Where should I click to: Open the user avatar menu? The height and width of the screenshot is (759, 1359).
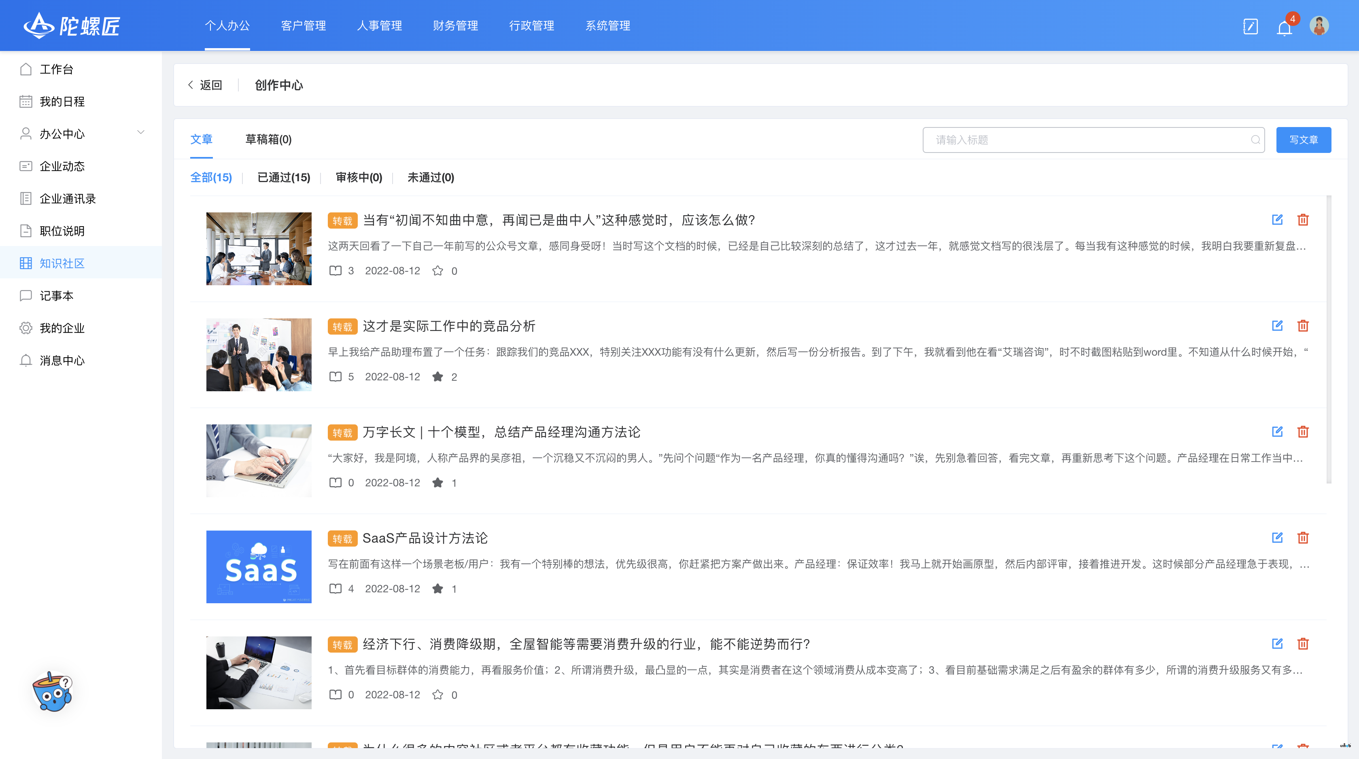click(1319, 26)
